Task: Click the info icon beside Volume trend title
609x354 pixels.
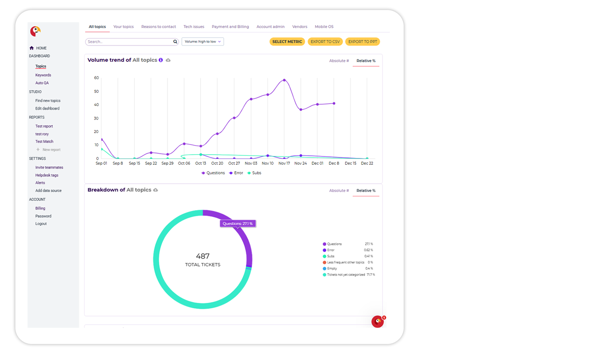Action: point(161,60)
